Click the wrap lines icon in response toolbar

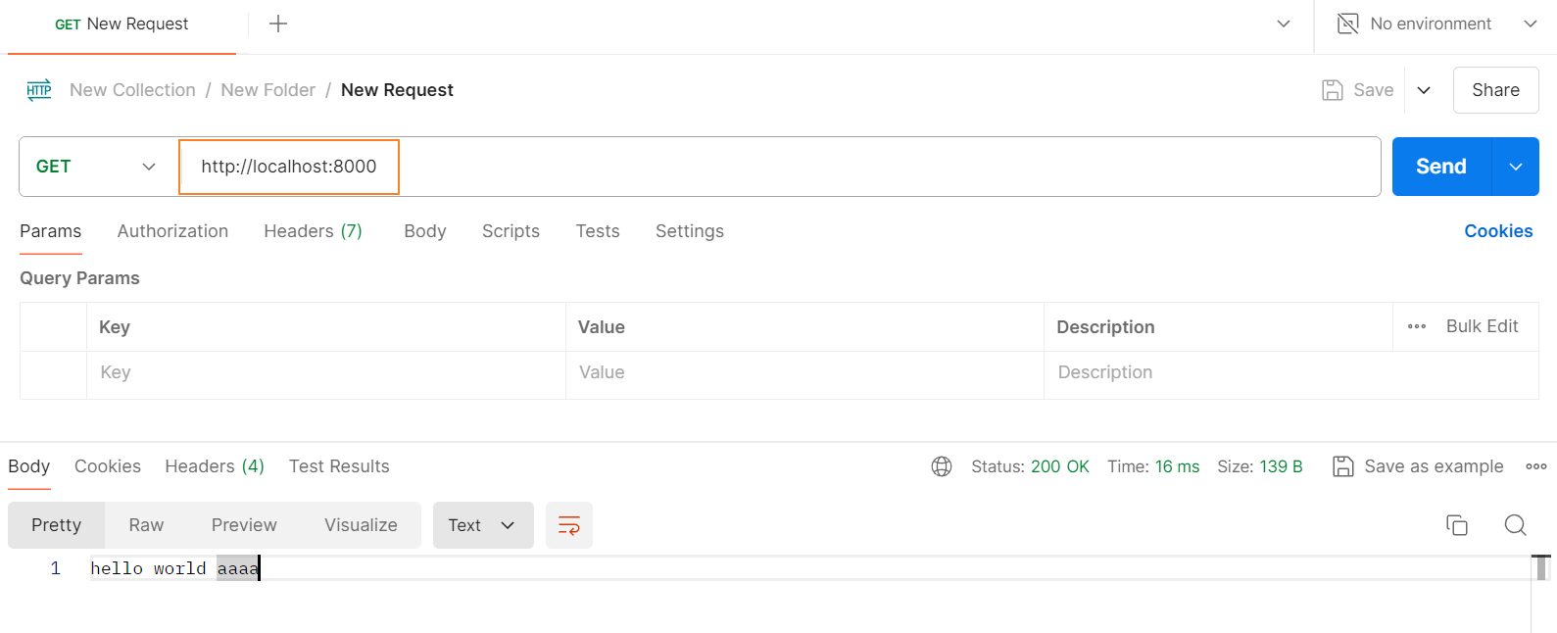(569, 525)
